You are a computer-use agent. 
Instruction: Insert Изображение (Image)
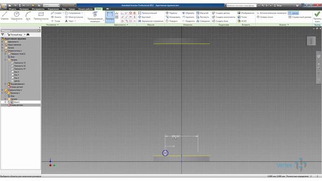coord(246,13)
